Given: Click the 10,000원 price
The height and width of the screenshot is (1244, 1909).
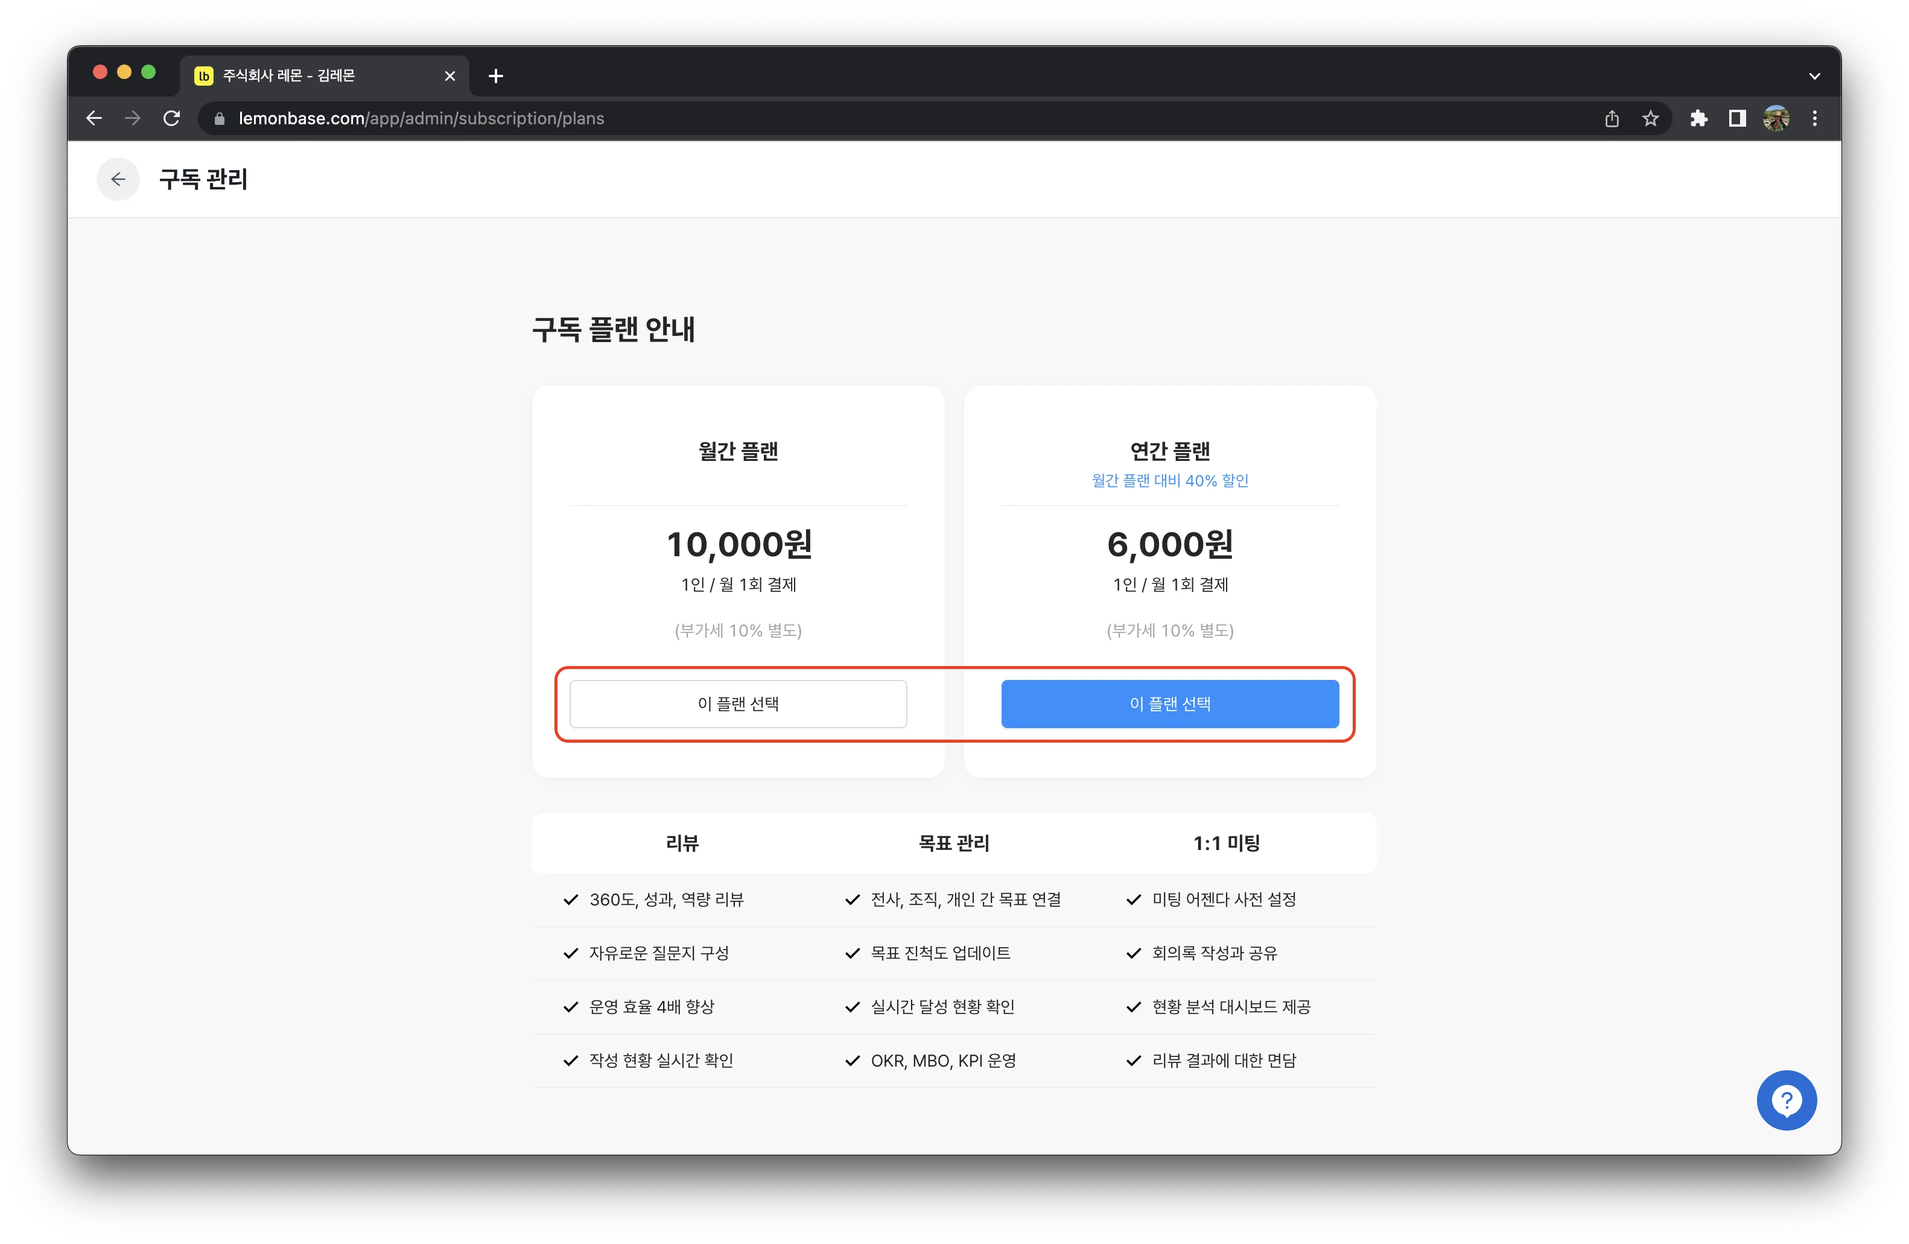Looking at the screenshot, I should point(739,544).
